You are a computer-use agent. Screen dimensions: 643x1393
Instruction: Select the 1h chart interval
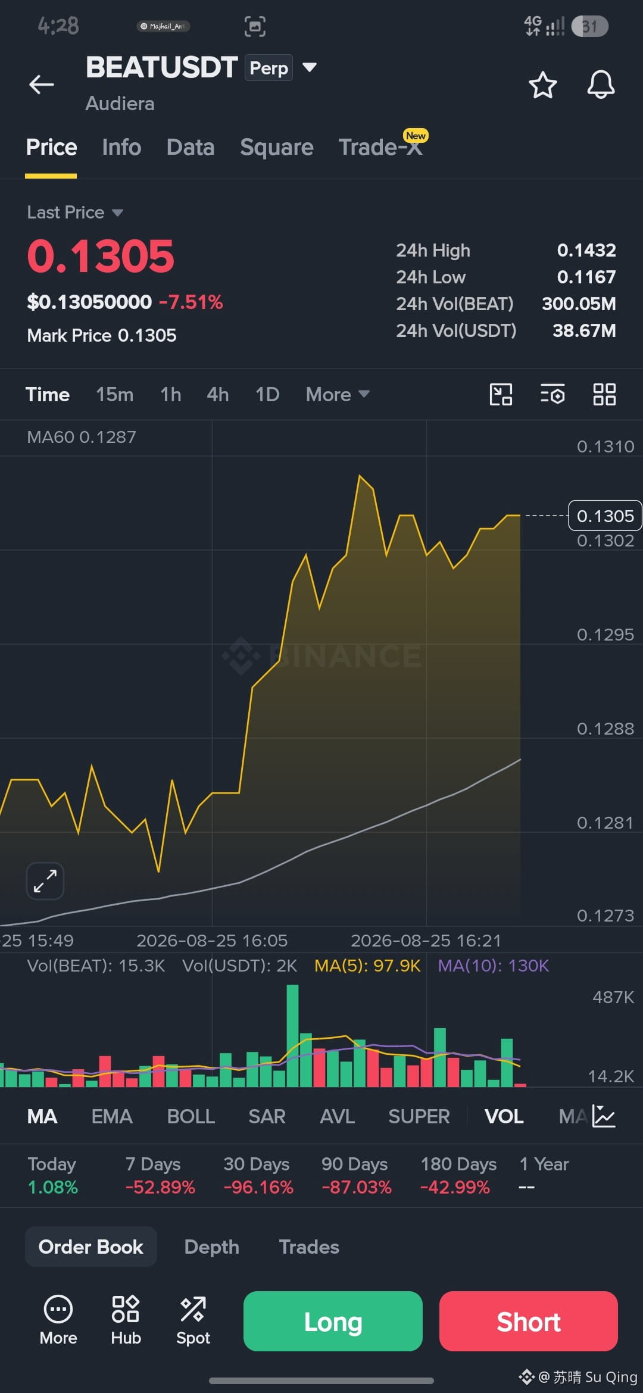(171, 394)
